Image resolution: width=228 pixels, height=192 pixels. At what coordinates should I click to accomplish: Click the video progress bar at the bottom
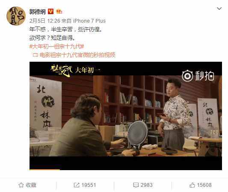(126, 169)
